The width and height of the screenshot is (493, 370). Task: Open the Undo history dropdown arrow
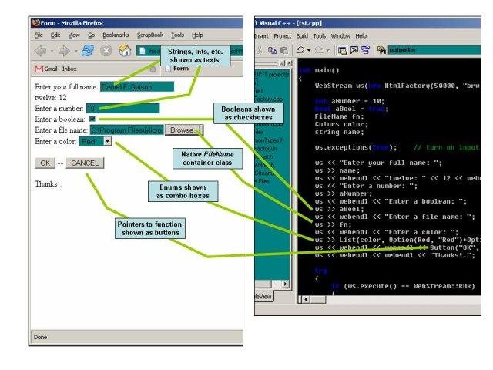pyautogui.click(x=309, y=50)
